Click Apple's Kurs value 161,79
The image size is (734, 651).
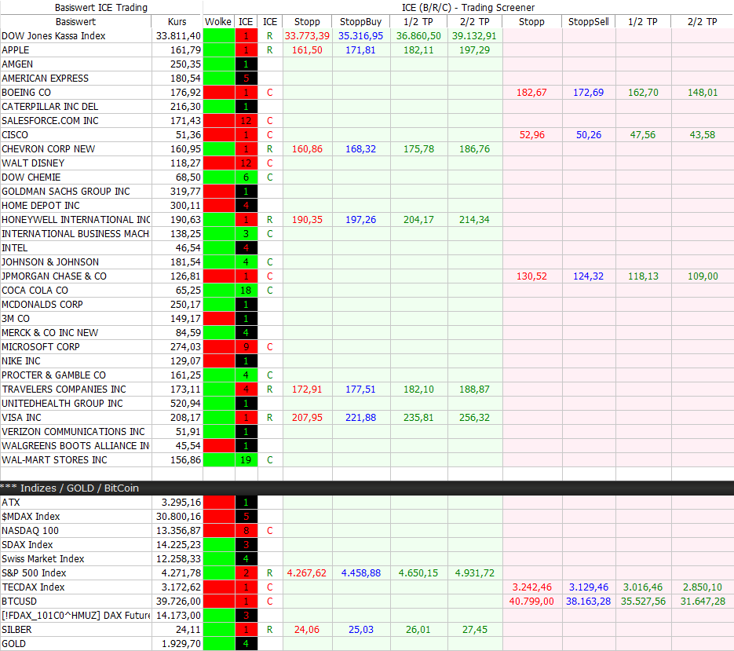185,50
